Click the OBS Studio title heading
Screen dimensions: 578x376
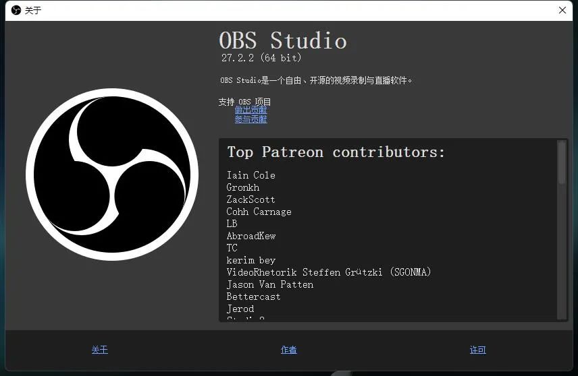tap(283, 40)
